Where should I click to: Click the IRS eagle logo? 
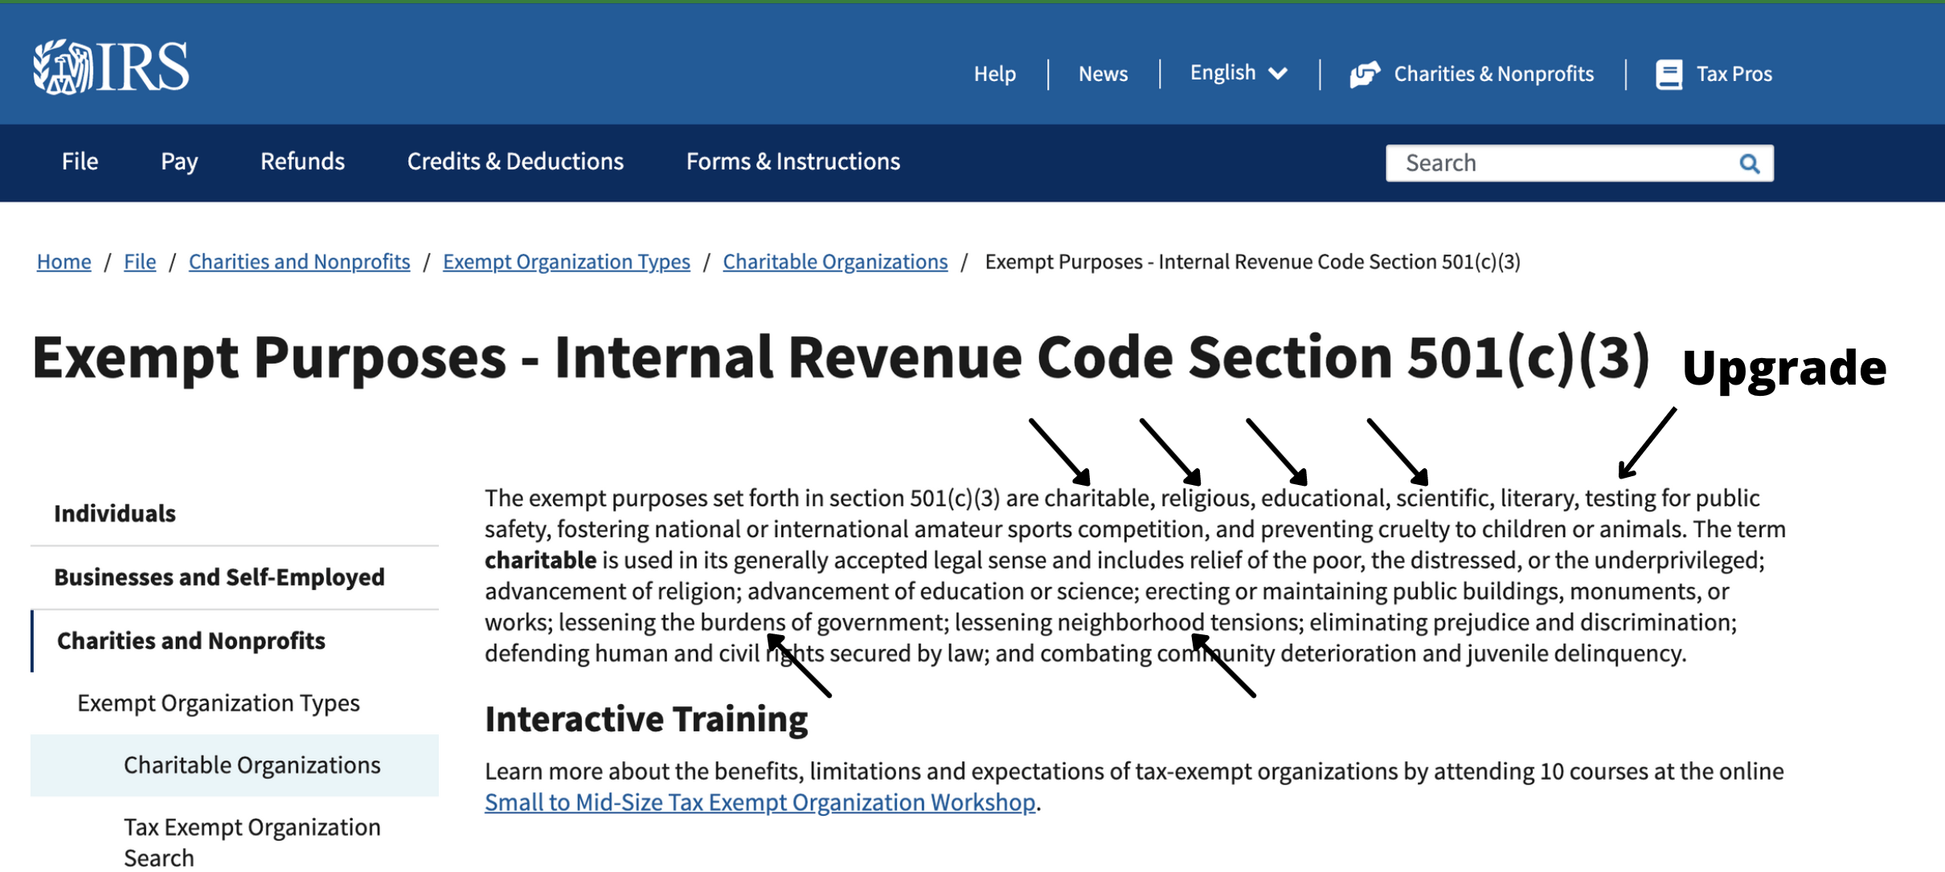111,67
